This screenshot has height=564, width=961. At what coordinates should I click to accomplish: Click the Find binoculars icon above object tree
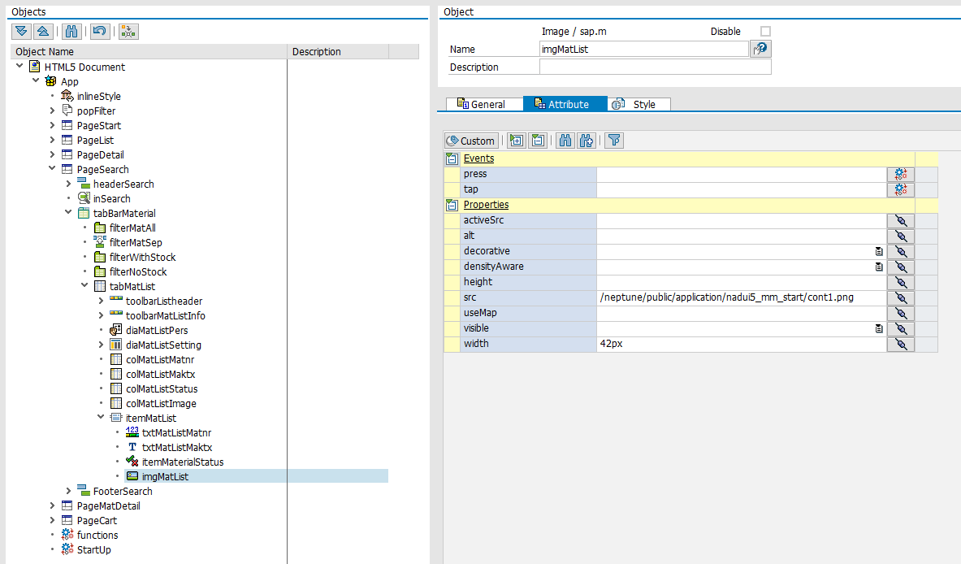pos(71,32)
